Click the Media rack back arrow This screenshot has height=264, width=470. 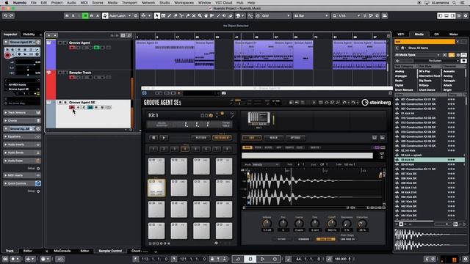tap(397, 48)
